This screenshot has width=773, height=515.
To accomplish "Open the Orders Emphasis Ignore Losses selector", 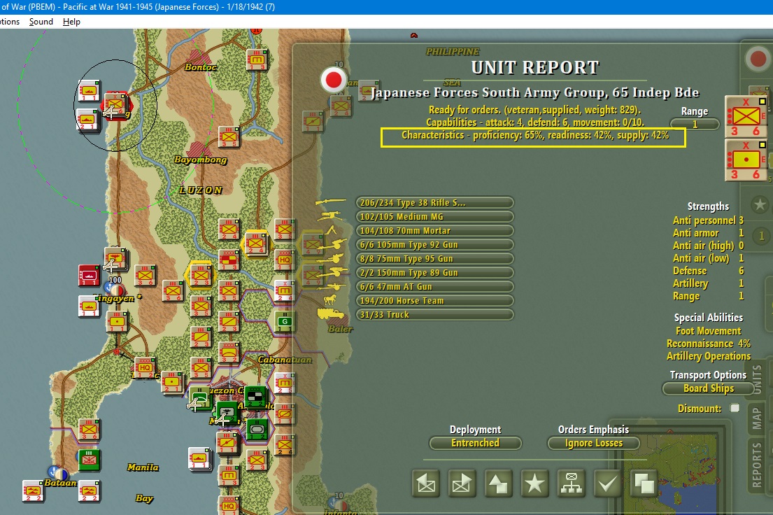I will (593, 443).
